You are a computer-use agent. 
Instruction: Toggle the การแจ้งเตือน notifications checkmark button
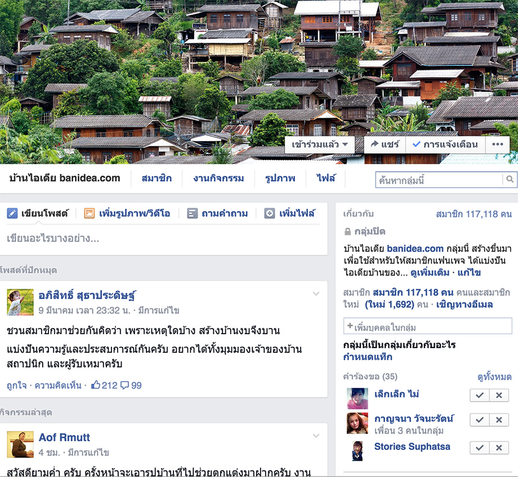point(445,144)
